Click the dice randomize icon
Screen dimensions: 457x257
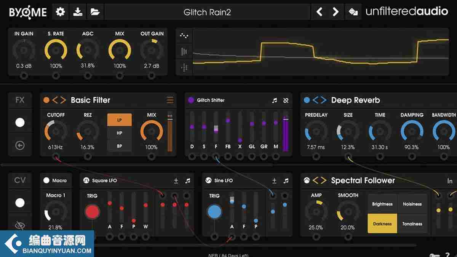pyautogui.click(x=353, y=12)
